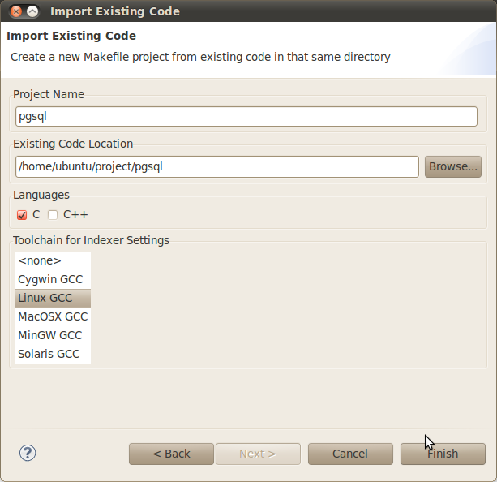Viewport: 497px width, 482px height.
Task: Select MinGW GCC toolchain entry
Action: pyautogui.click(x=50, y=335)
